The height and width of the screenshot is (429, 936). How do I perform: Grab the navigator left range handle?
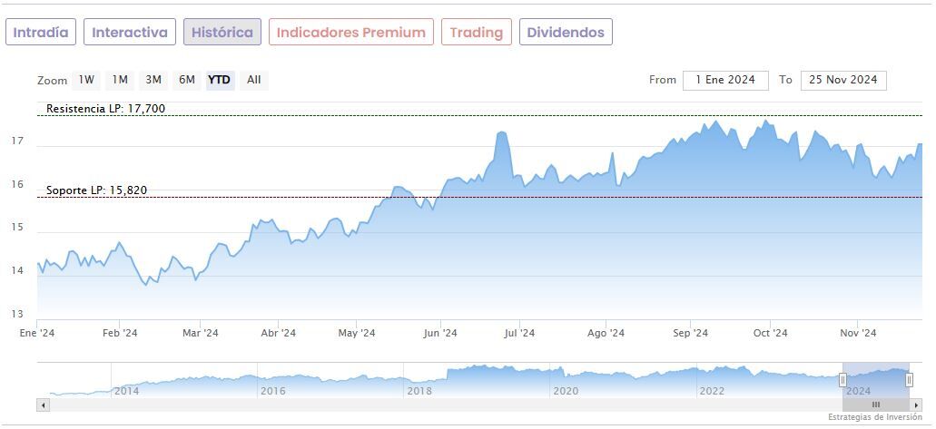click(842, 380)
